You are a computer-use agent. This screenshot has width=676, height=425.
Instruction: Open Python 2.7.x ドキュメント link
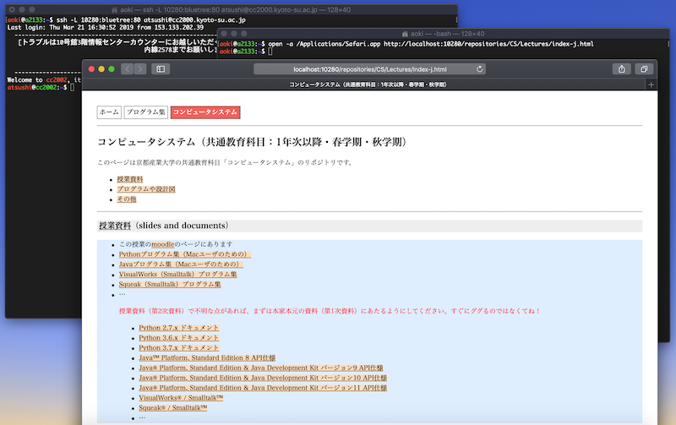[x=179, y=328]
